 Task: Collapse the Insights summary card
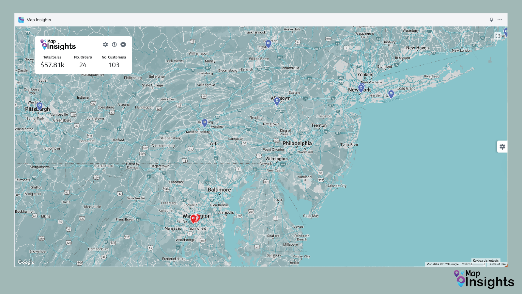[x=123, y=44]
